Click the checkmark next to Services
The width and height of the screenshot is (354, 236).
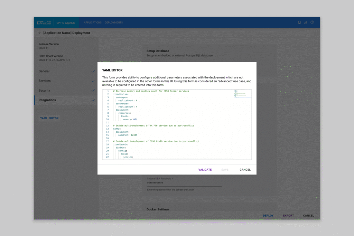(93, 81)
